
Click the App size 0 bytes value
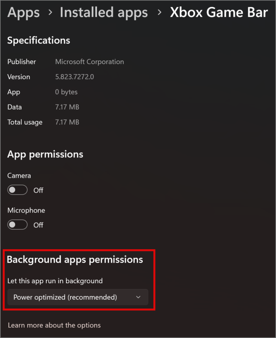coord(66,92)
